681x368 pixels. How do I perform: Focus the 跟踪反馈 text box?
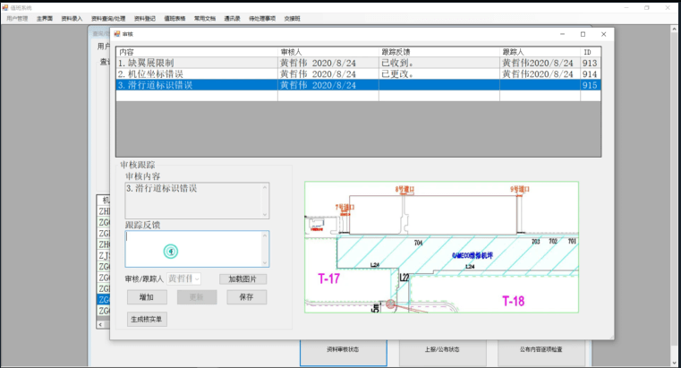click(x=192, y=249)
